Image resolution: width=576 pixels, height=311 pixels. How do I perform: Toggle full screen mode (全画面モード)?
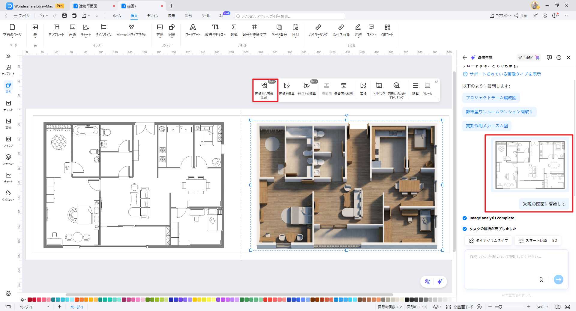click(x=460, y=307)
